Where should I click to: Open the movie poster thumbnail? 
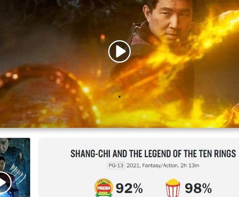[x=15, y=167]
